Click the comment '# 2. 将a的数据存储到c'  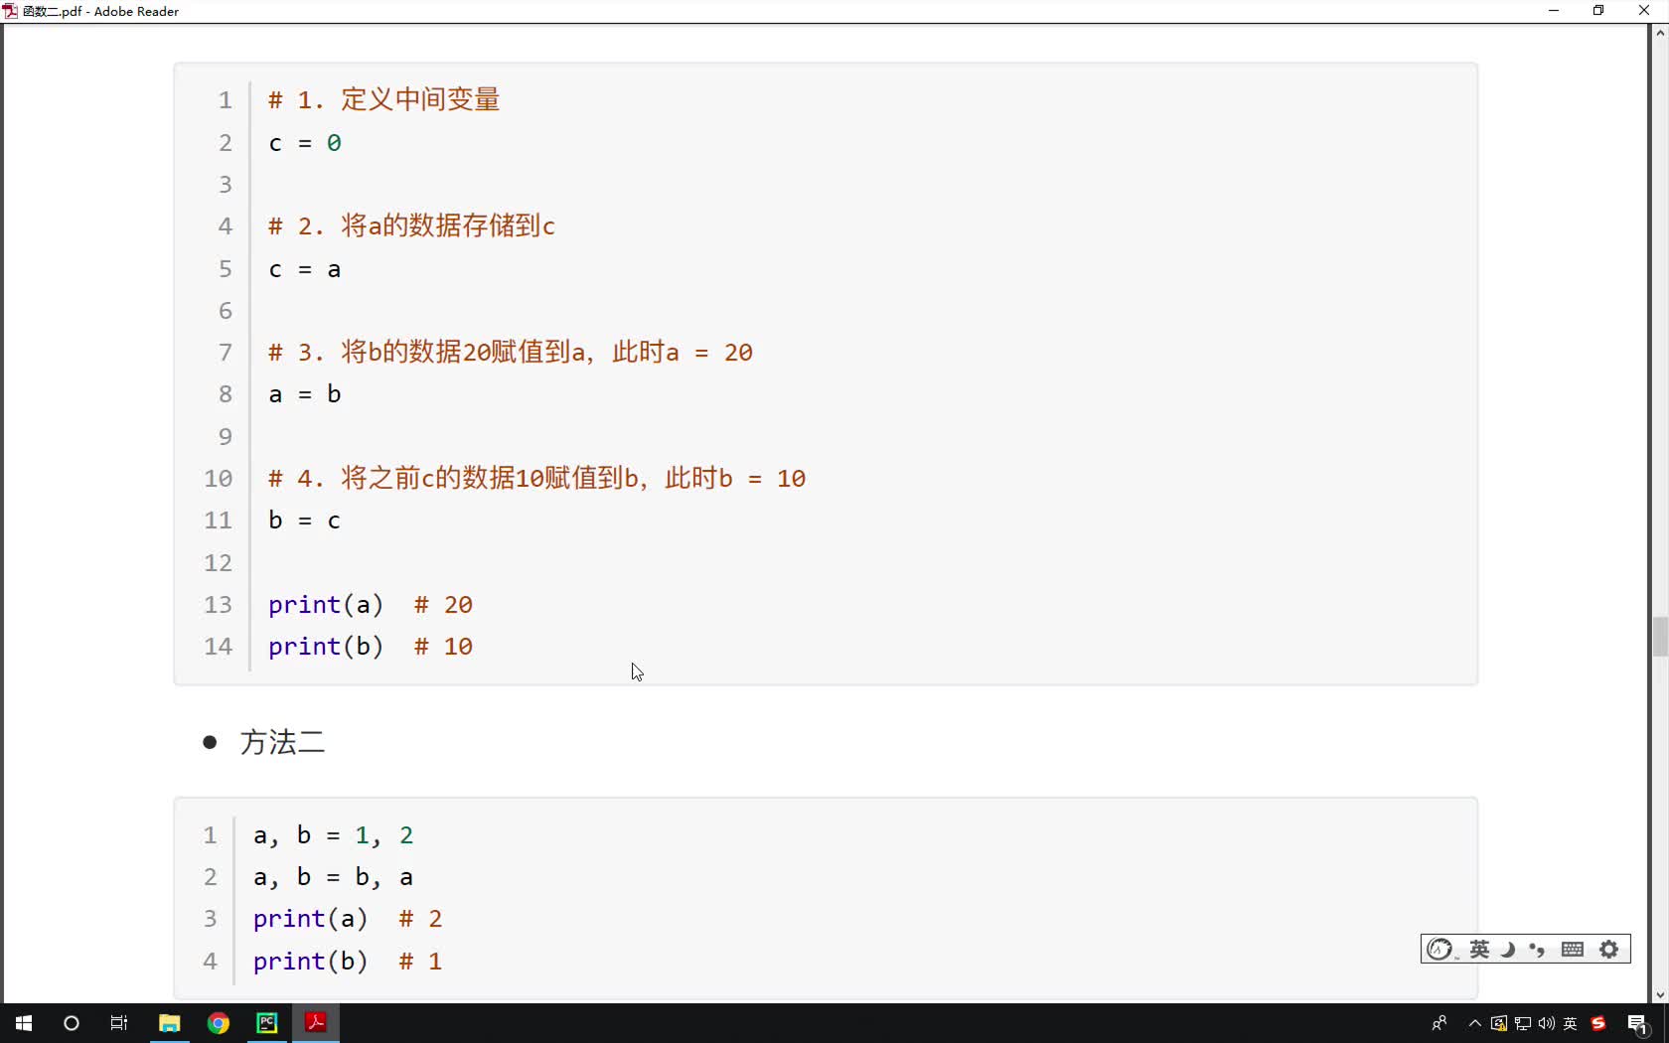click(x=411, y=226)
